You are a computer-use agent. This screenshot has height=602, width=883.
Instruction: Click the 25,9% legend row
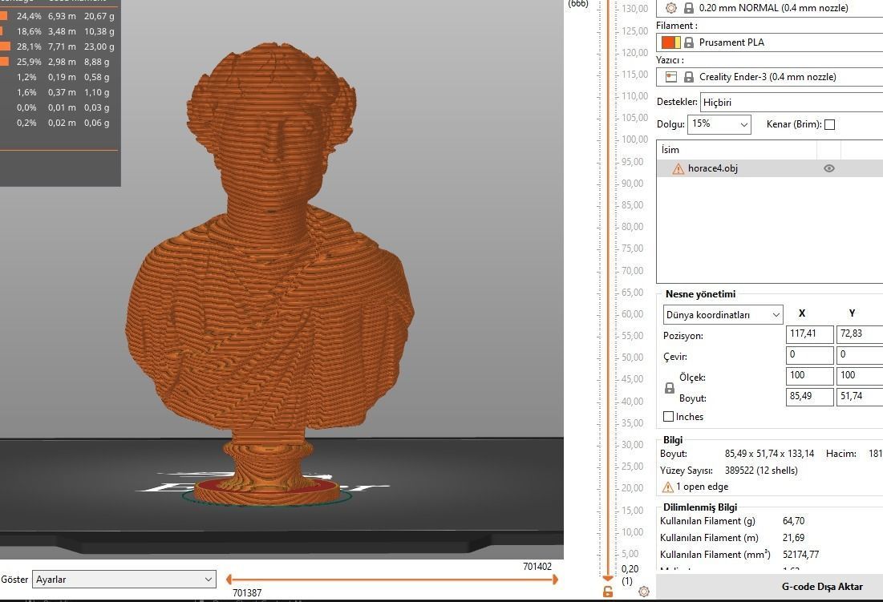tap(58, 62)
